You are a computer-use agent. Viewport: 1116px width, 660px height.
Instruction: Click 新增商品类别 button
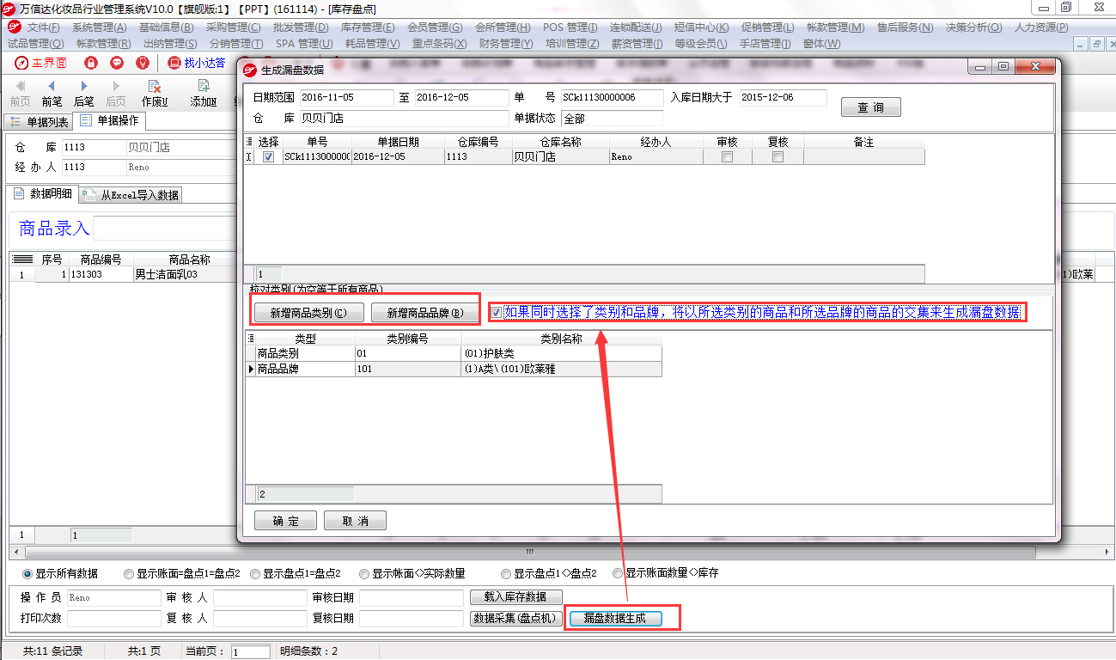click(309, 313)
